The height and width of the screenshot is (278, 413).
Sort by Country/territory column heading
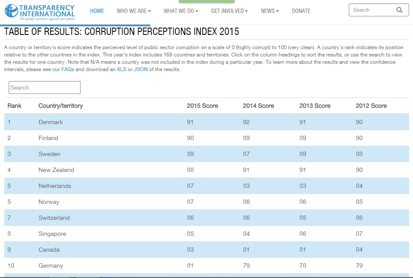[x=60, y=106]
